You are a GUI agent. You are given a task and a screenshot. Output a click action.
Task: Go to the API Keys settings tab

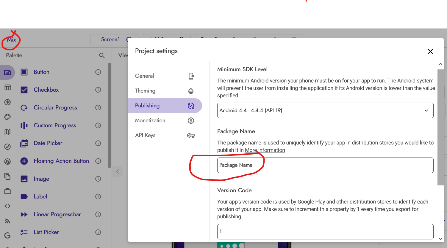pyautogui.click(x=165, y=135)
